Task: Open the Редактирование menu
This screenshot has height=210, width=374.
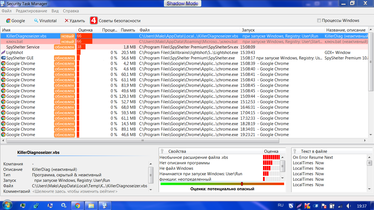Action: pyautogui.click(x=32, y=11)
